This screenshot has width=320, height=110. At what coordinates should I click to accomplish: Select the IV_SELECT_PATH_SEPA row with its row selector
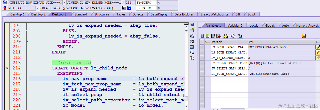(202, 68)
